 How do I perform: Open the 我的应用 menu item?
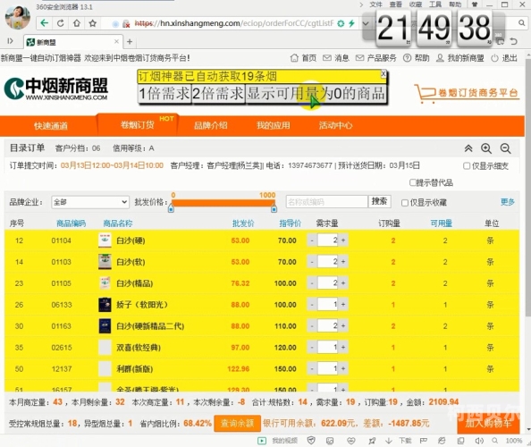point(274,126)
